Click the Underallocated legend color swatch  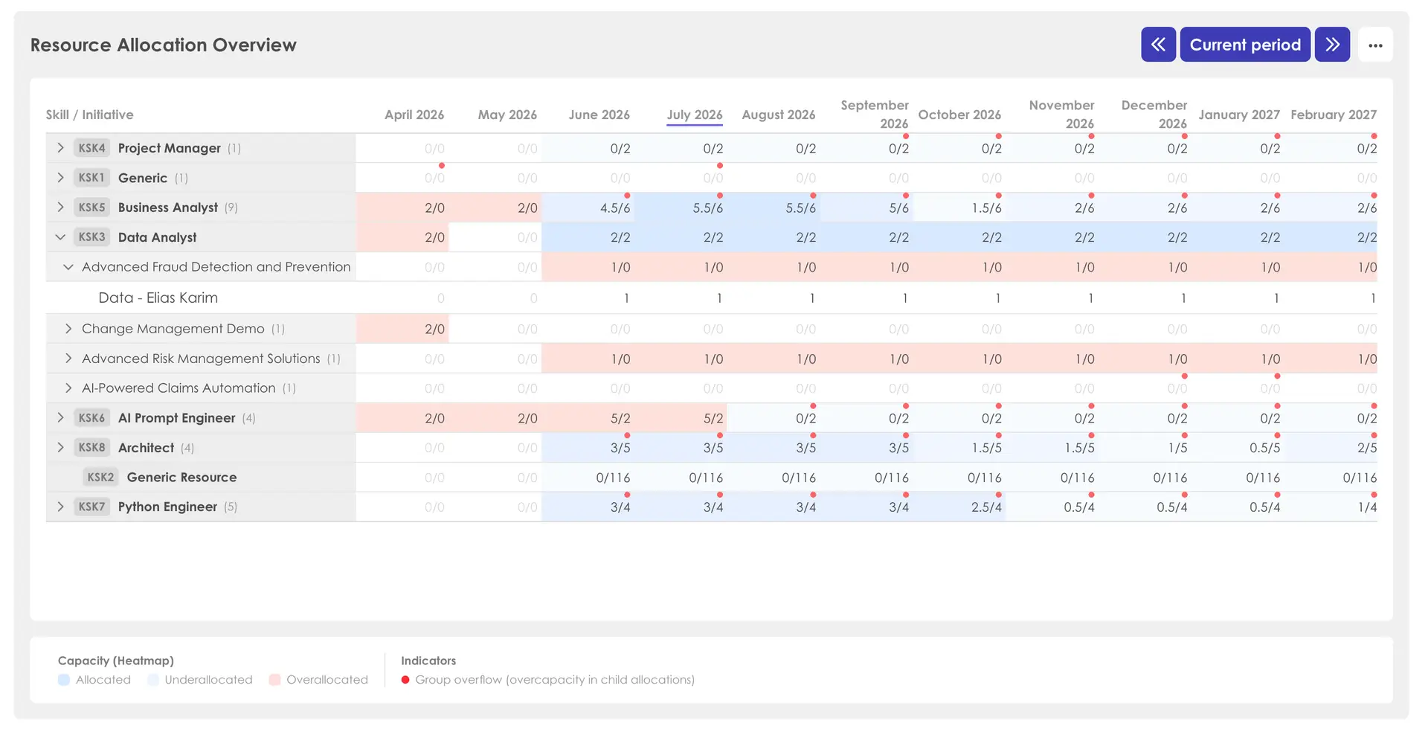point(153,680)
